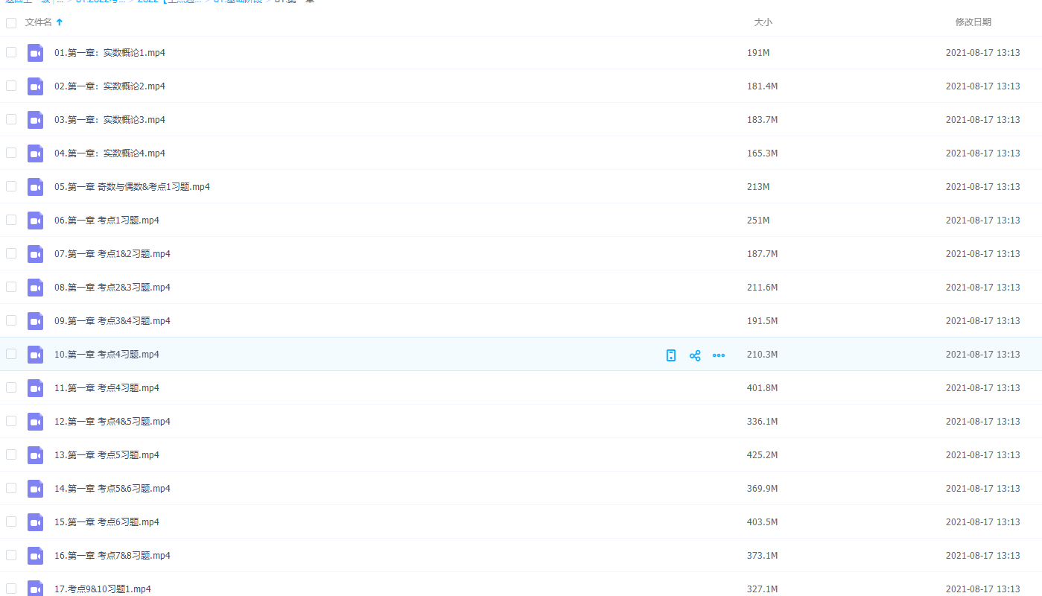1042x596 pixels.
Task: Click video file icon for 16.第一章 考点7&8习题
Action: (x=36, y=556)
